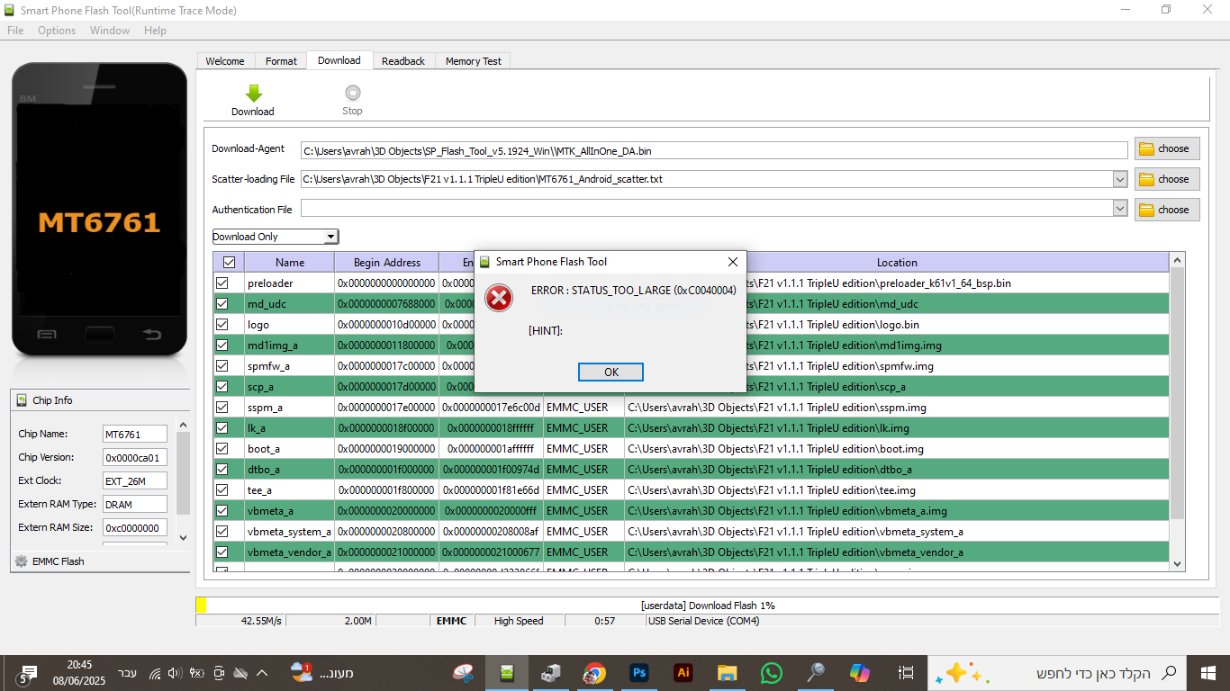Click the Chip Info panel icon

point(22,400)
